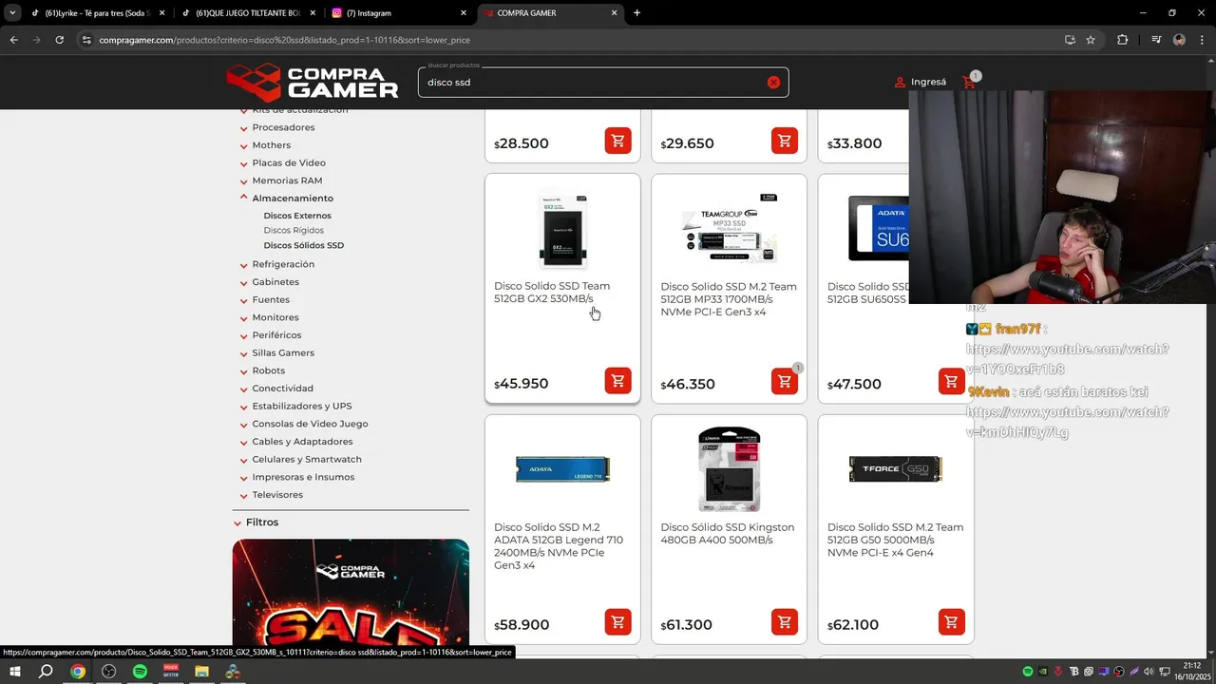The height and width of the screenshot is (684, 1216).
Task: Select Discos Sólidos SSD subcategory
Action: pyautogui.click(x=304, y=245)
